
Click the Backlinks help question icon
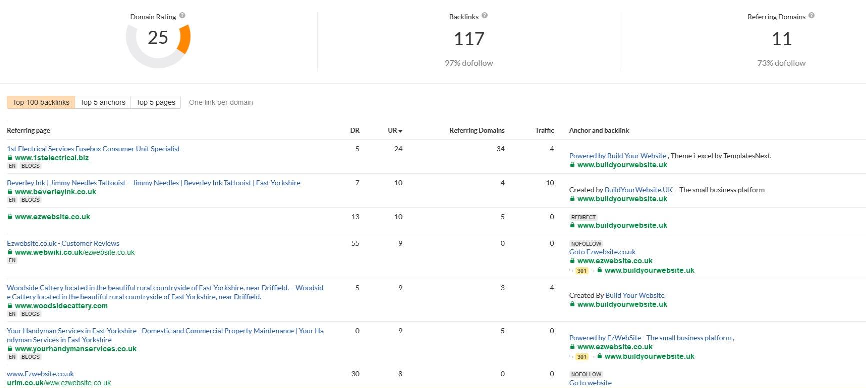(485, 16)
